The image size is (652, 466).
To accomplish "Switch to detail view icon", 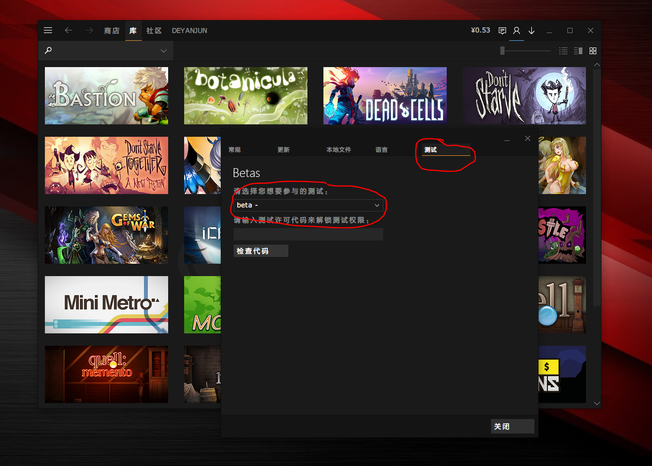I will click(x=578, y=51).
